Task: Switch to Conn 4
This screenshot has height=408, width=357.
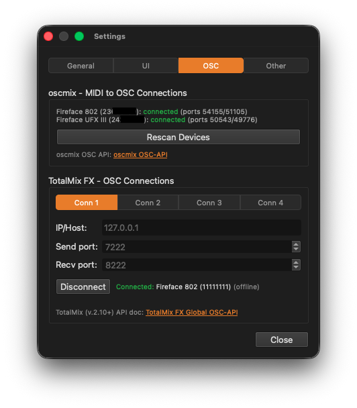Action: click(270, 203)
